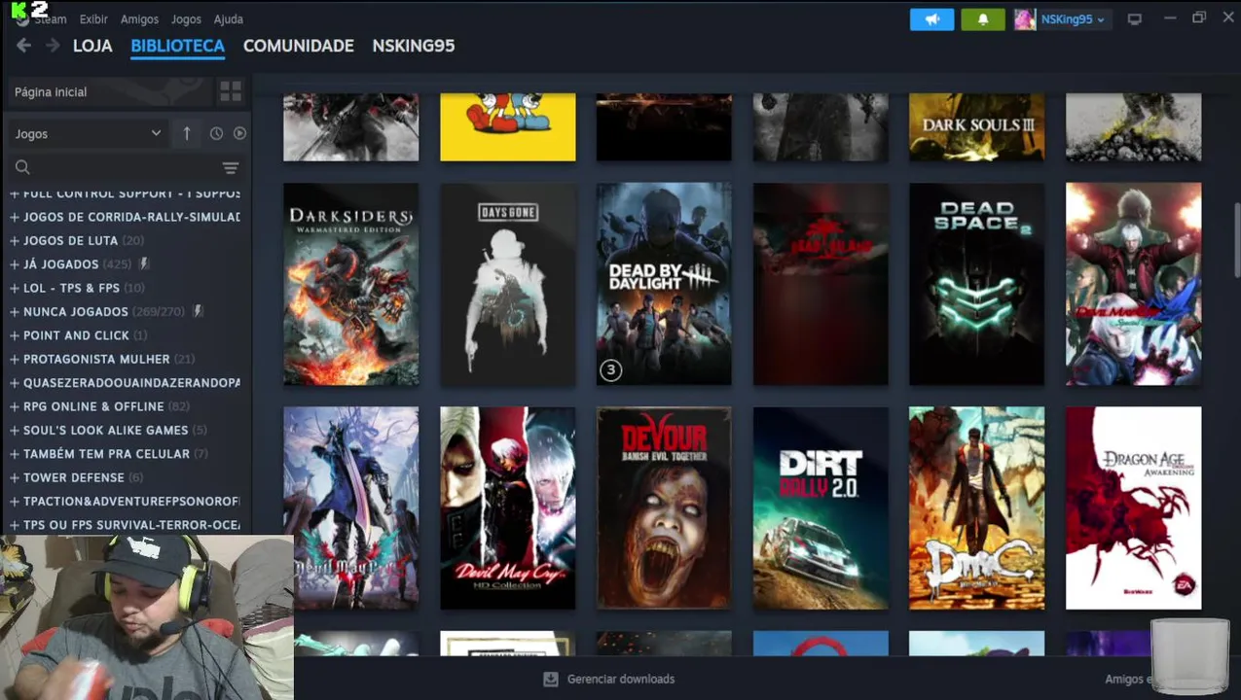Expand TOWER DEFENSE collection
This screenshot has height=700, width=1241.
click(x=15, y=477)
